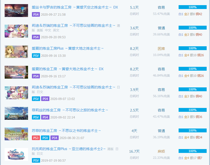
Task: Open 苏菲的炼金工房 title link
Action: tap(66, 131)
